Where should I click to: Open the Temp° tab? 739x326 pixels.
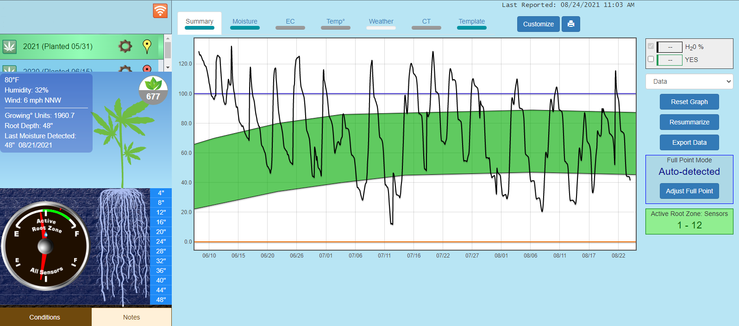point(336,23)
